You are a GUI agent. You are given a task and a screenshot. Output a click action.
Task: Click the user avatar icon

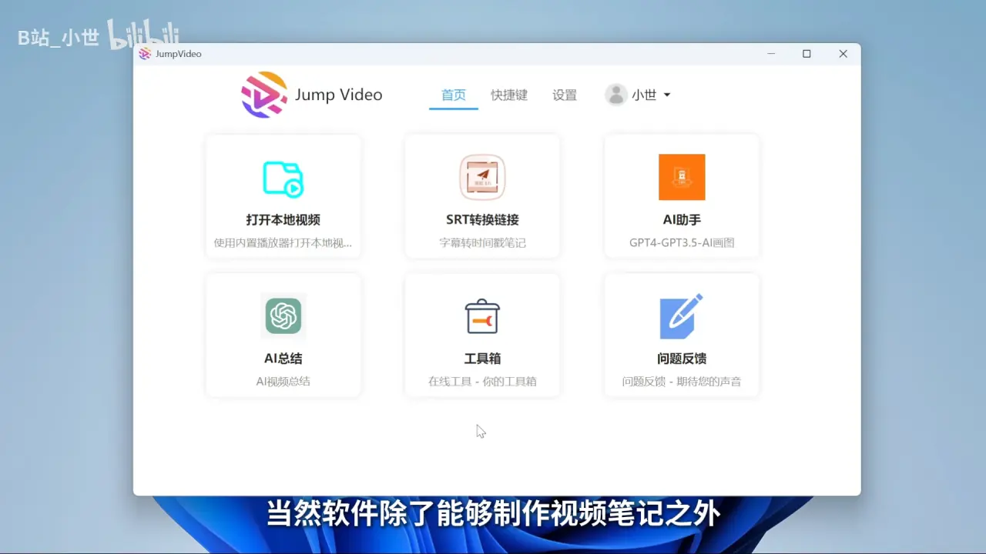point(615,95)
